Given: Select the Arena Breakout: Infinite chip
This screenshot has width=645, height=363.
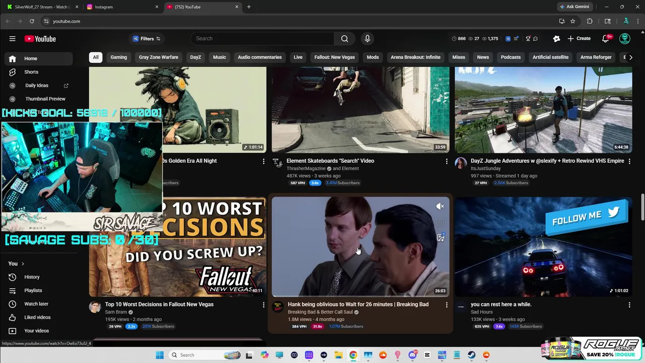Looking at the screenshot, I should click(416, 57).
